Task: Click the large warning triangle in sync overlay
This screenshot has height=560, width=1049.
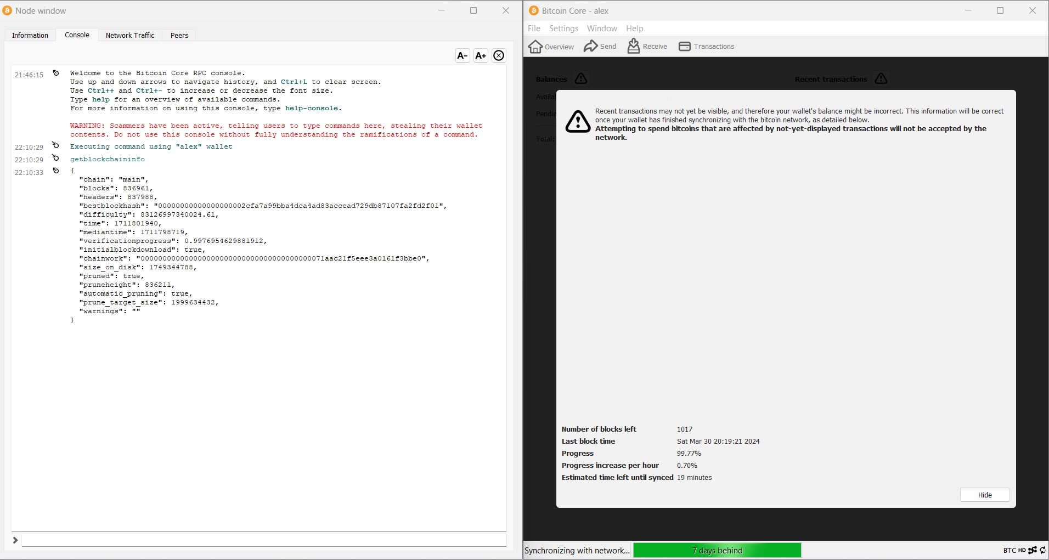Action: tap(578, 121)
